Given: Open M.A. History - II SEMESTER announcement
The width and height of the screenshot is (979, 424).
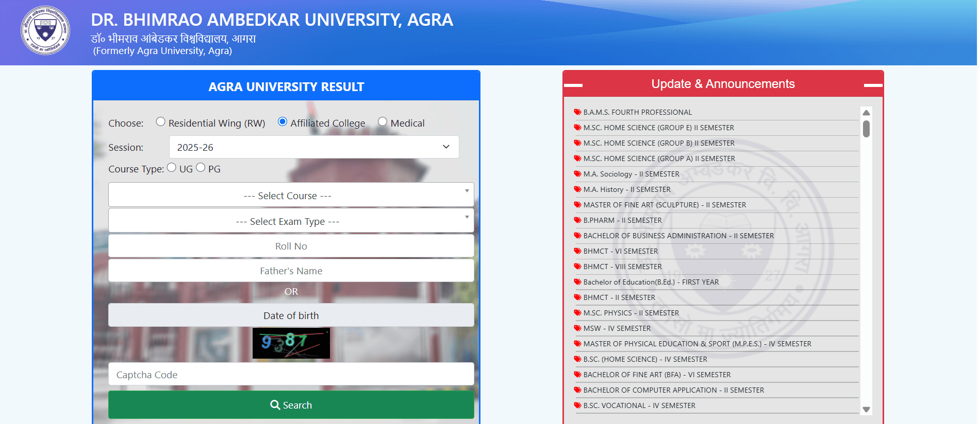Looking at the screenshot, I should 627,189.
